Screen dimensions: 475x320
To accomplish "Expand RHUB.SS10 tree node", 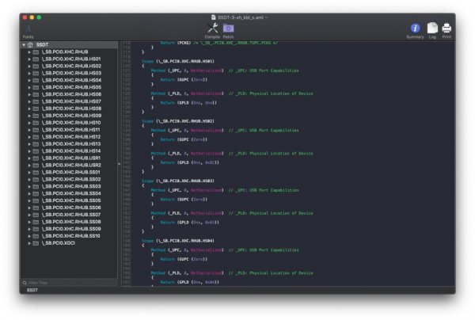I will (29, 236).
